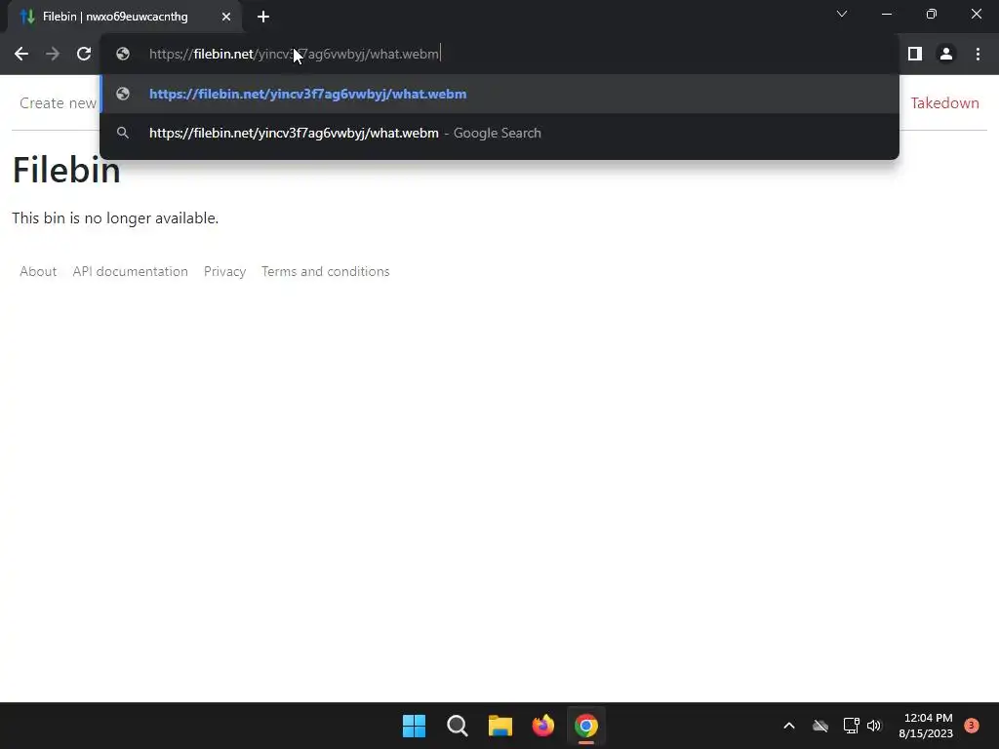This screenshot has height=749, width=999.
Task: Open the volume control tray icon
Action: tap(874, 726)
